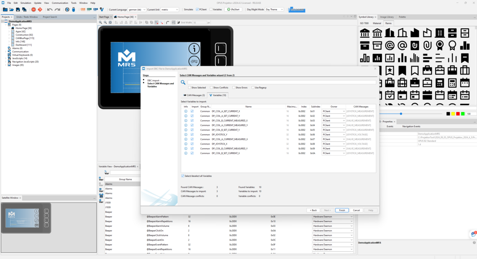Open the Simulation play icon

(x=229, y=9)
